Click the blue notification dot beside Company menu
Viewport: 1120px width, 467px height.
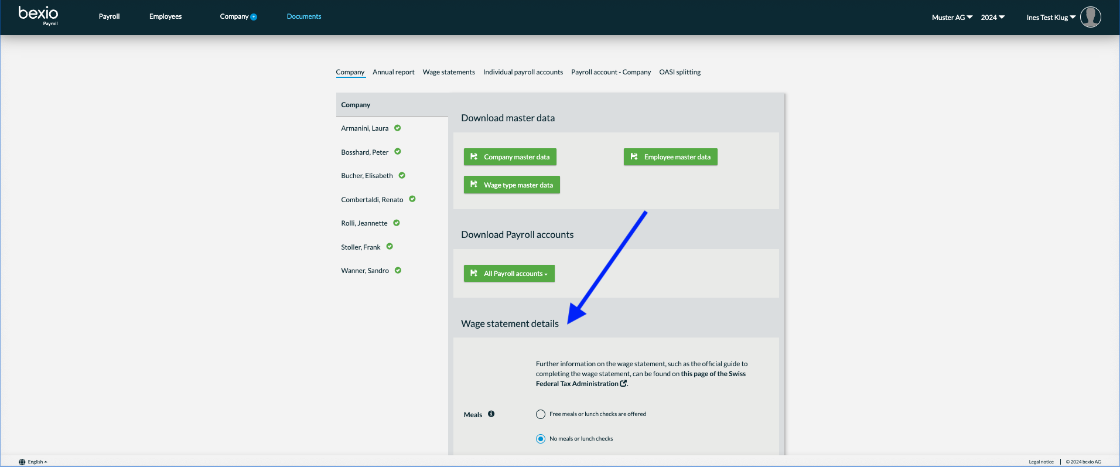[x=254, y=17]
